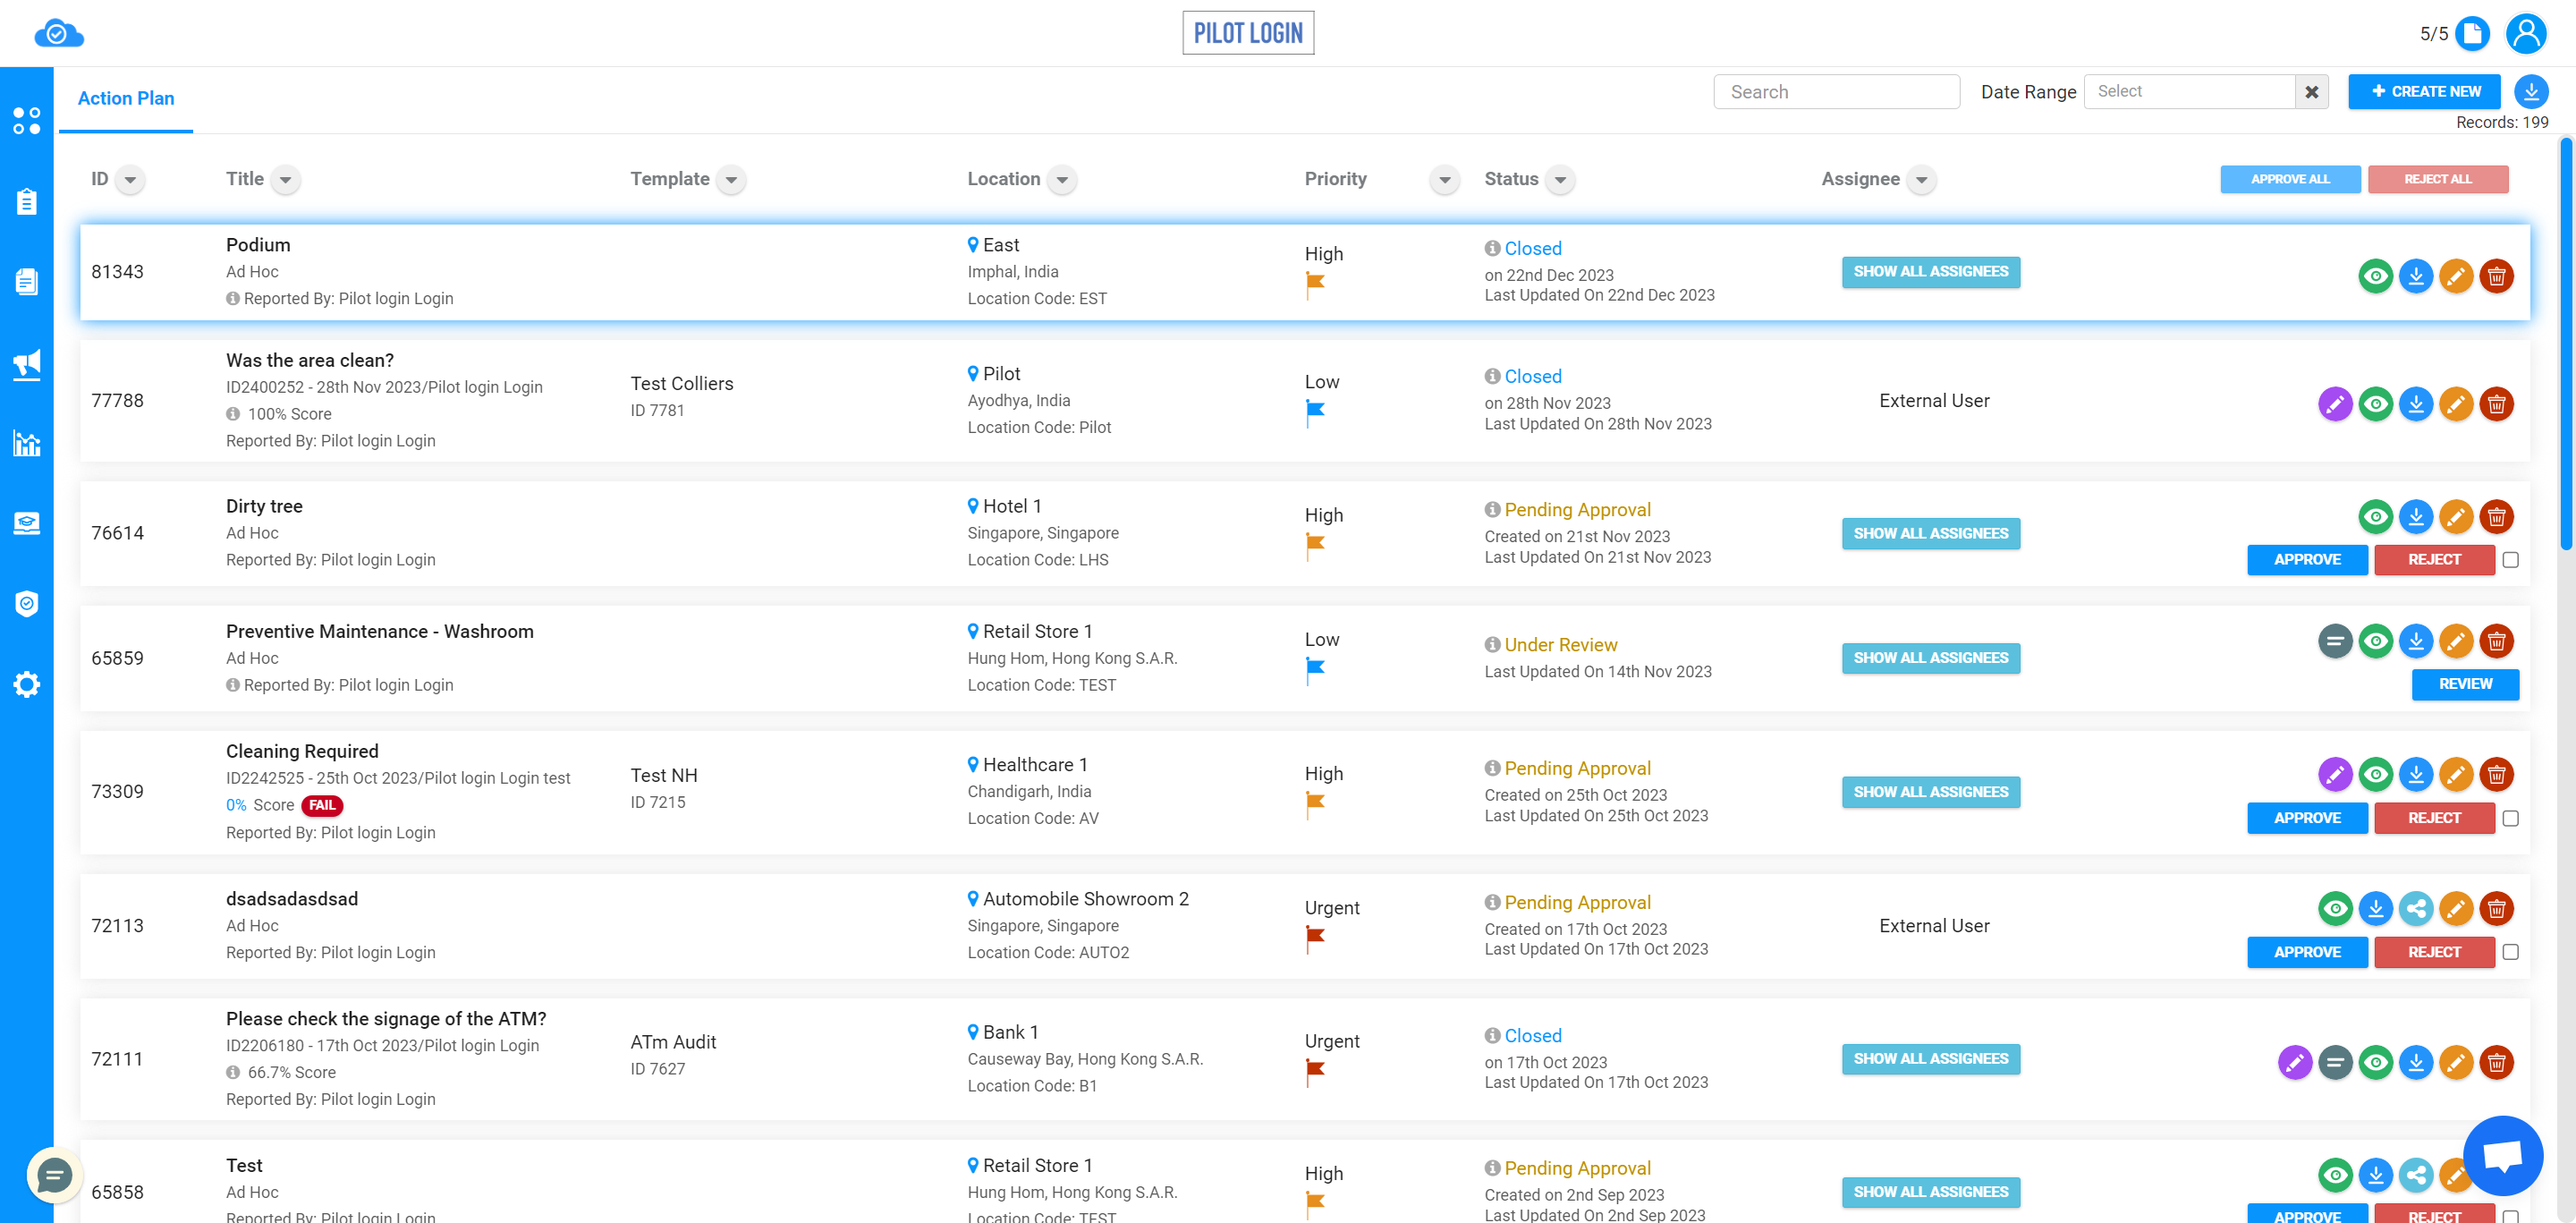Click the REJECT ALL button

[2437, 179]
